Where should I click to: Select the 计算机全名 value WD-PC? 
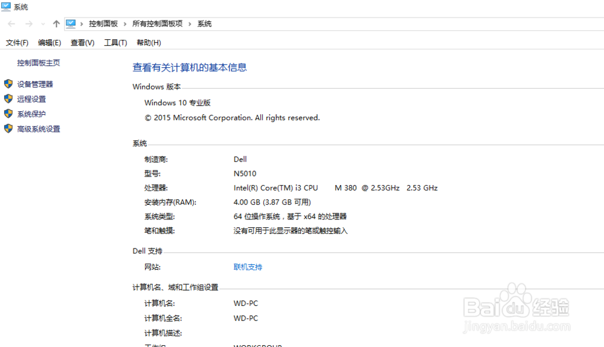click(246, 318)
